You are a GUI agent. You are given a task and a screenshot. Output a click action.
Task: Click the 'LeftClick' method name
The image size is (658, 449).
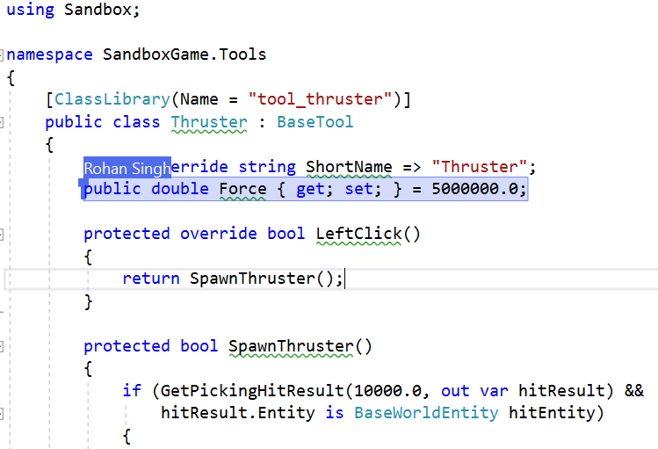click(359, 234)
